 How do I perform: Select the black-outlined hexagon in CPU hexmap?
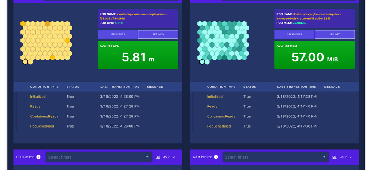pyautogui.click(x=25, y=62)
